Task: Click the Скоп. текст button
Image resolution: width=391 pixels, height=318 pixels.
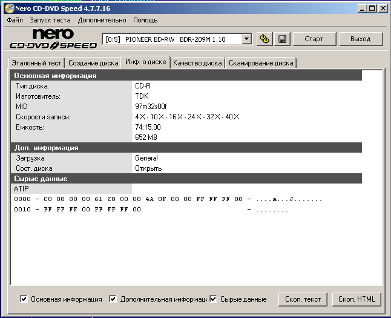Action: [x=303, y=299]
